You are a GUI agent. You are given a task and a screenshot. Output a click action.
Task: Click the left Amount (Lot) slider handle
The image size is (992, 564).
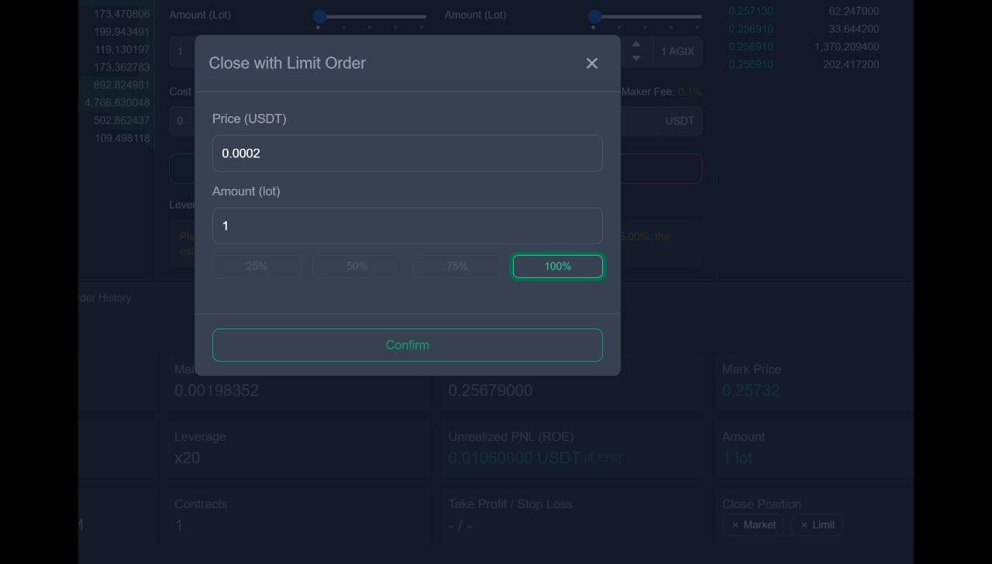[x=320, y=15]
